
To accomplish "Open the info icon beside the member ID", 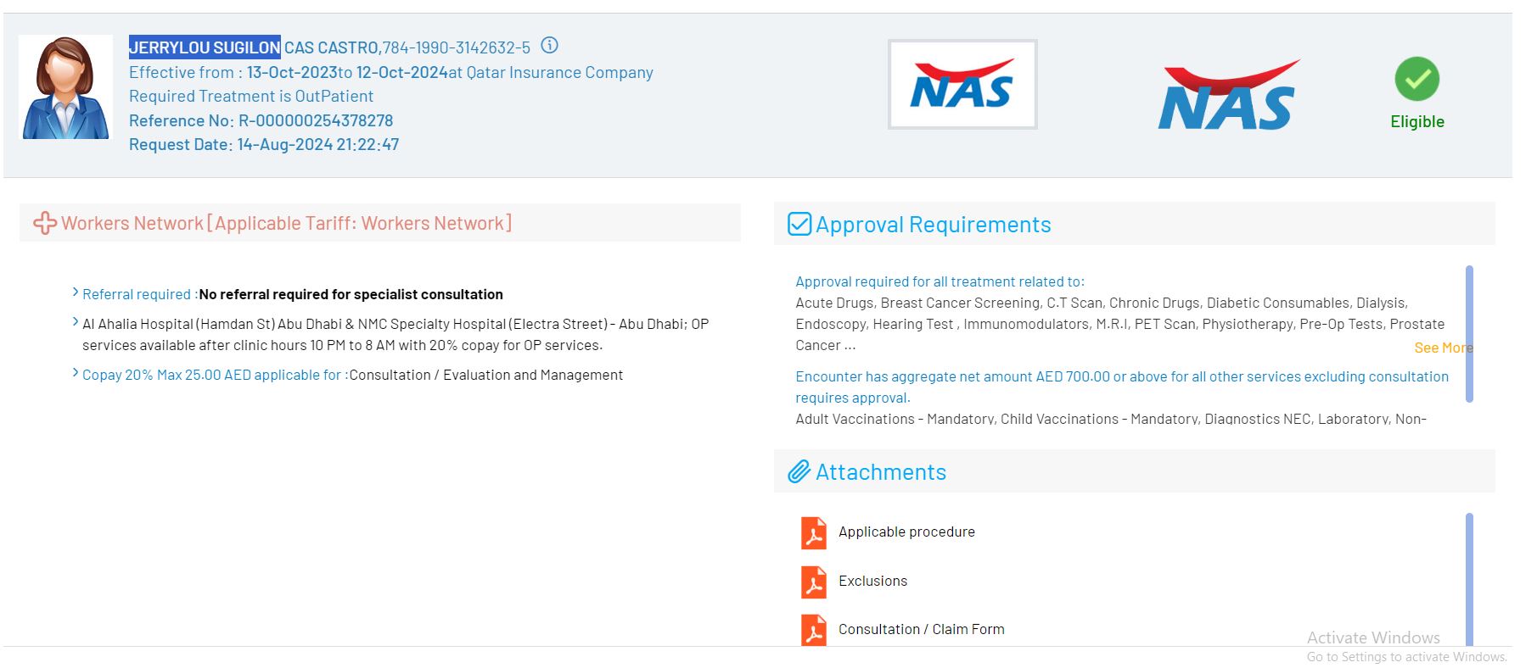I will click(550, 46).
